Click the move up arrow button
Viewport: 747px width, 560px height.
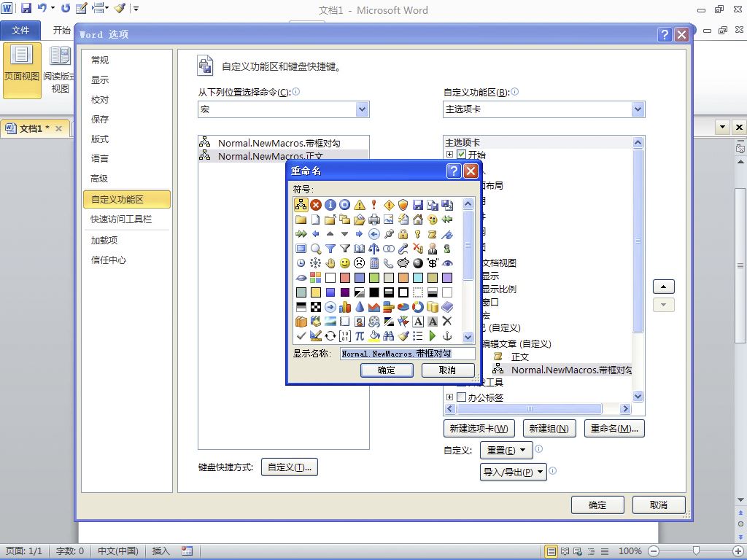click(663, 287)
